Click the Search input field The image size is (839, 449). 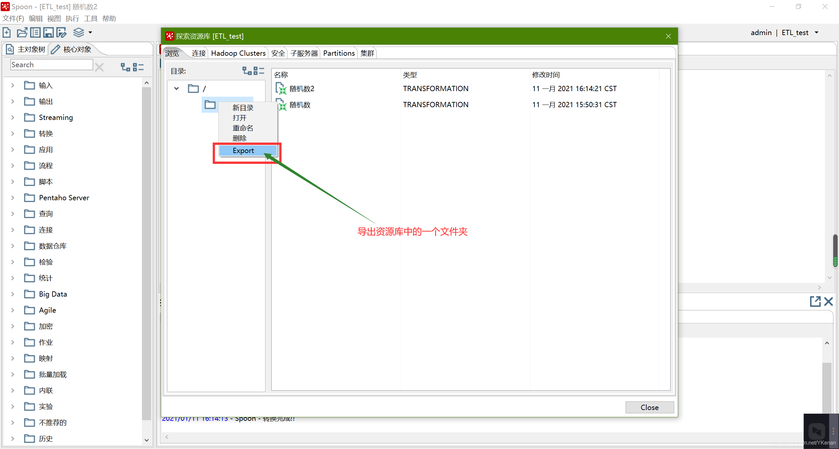click(52, 65)
